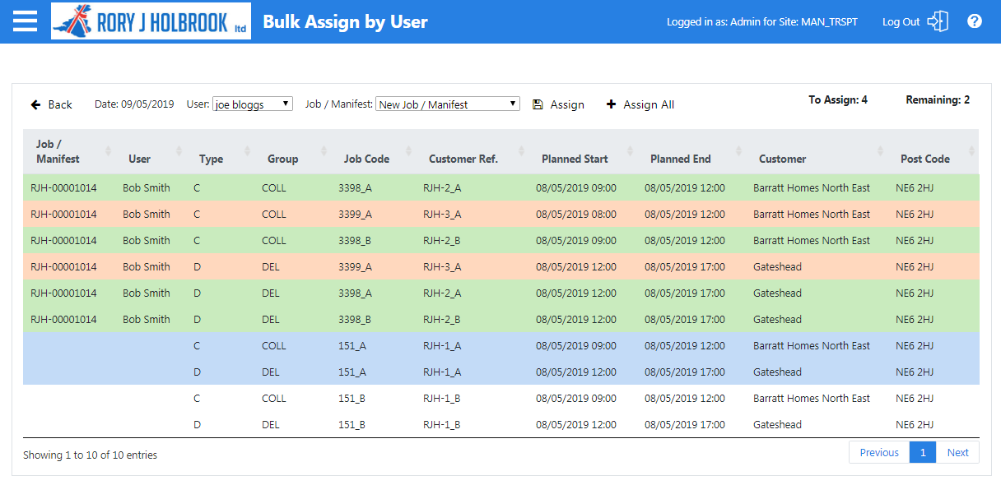Open the hamburger navigation menu
This screenshot has width=1001, height=485.
click(x=26, y=21)
